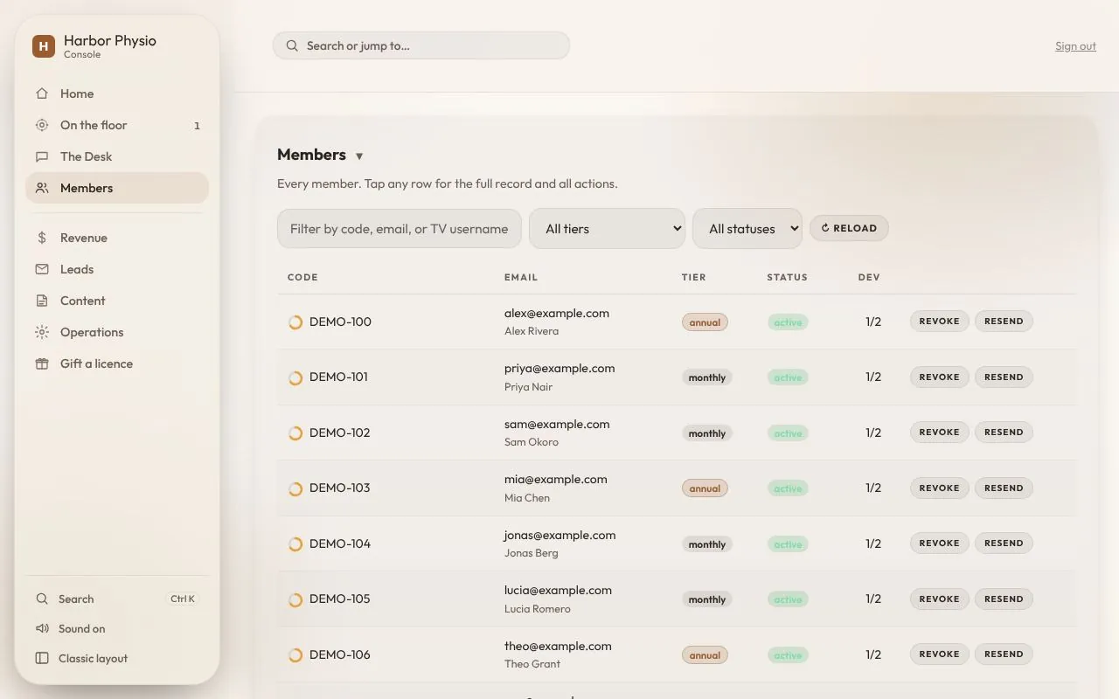
Task: Click the ring icon beside DEMO-103
Action: tap(295, 488)
